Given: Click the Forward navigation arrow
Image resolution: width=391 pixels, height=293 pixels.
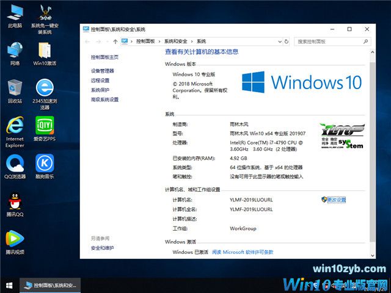Looking at the screenshot, I should tap(99, 42).
